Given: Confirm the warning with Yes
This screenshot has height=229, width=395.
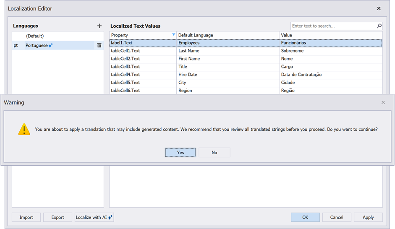Looking at the screenshot, I should [180, 153].
